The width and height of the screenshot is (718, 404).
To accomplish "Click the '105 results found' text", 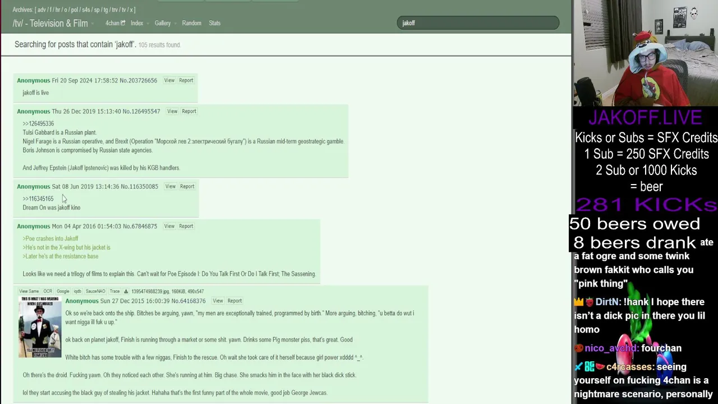I will (x=159, y=45).
